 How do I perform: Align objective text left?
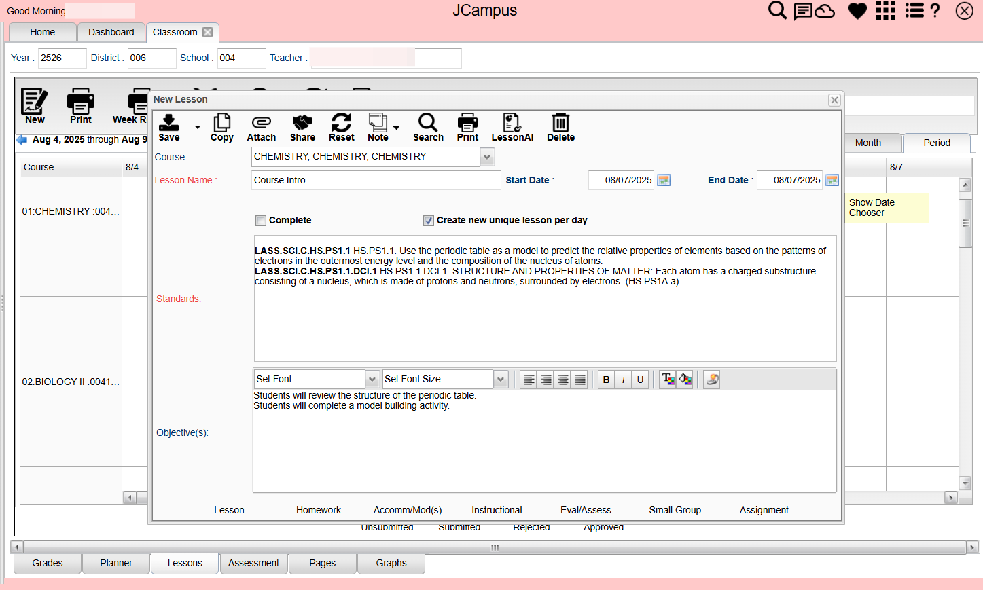pos(529,380)
